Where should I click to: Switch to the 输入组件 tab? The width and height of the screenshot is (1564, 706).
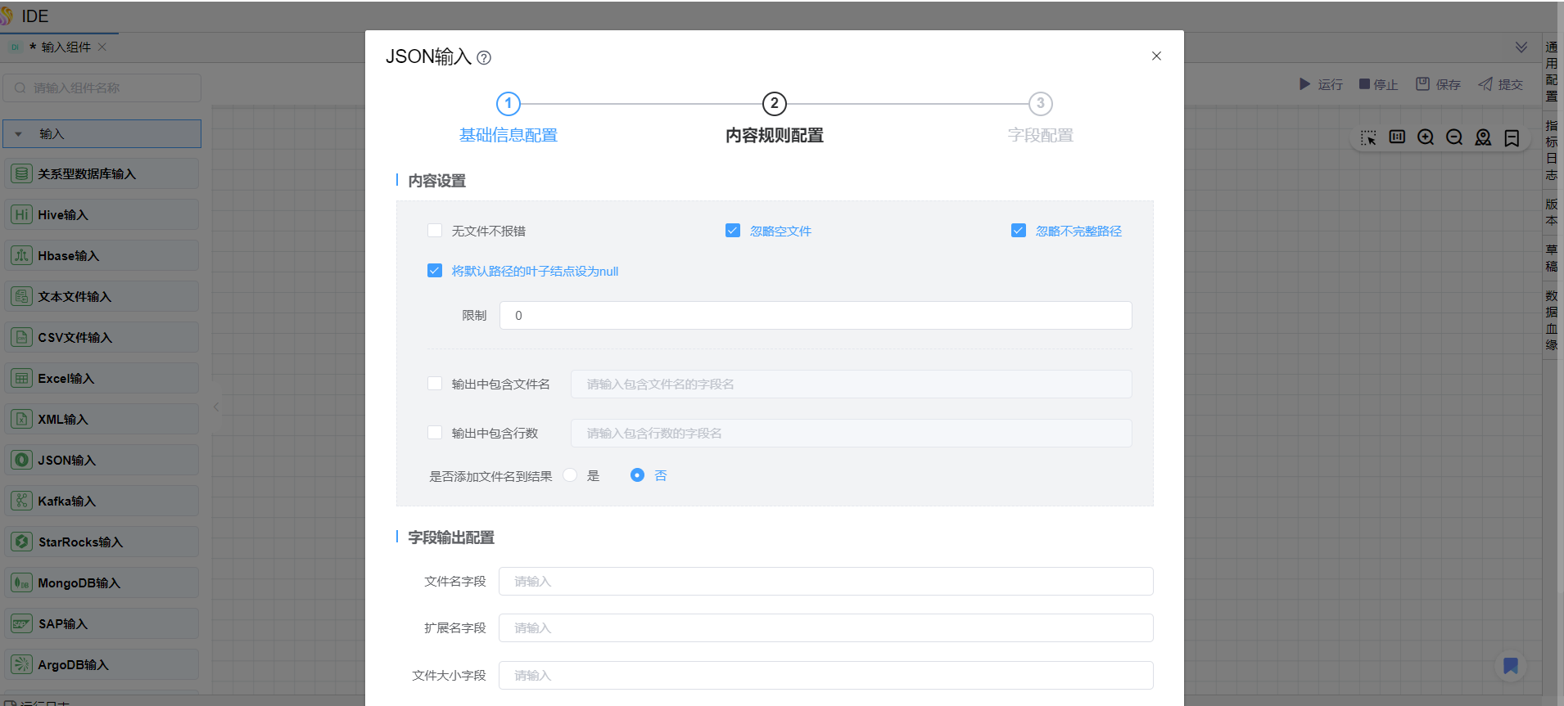pos(66,47)
